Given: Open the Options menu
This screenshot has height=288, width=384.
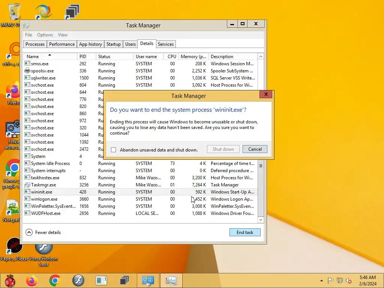Looking at the screenshot, I should click(x=45, y=35).
